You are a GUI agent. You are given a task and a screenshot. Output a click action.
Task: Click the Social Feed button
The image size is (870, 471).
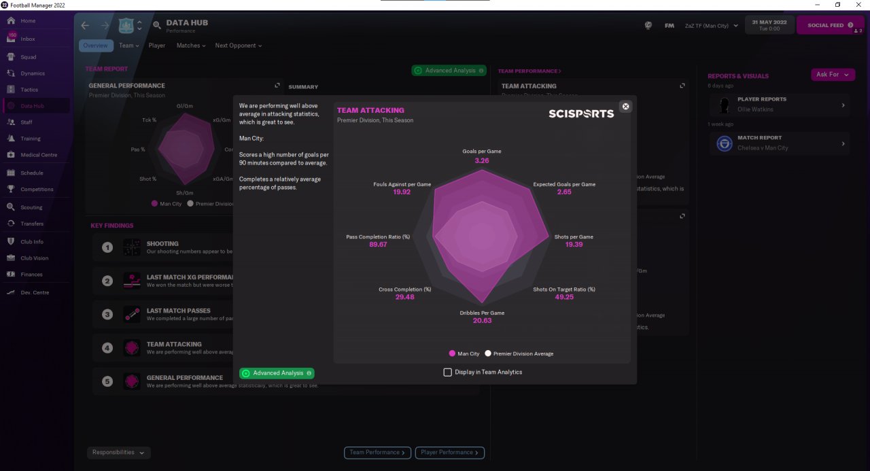coord(830,26)
